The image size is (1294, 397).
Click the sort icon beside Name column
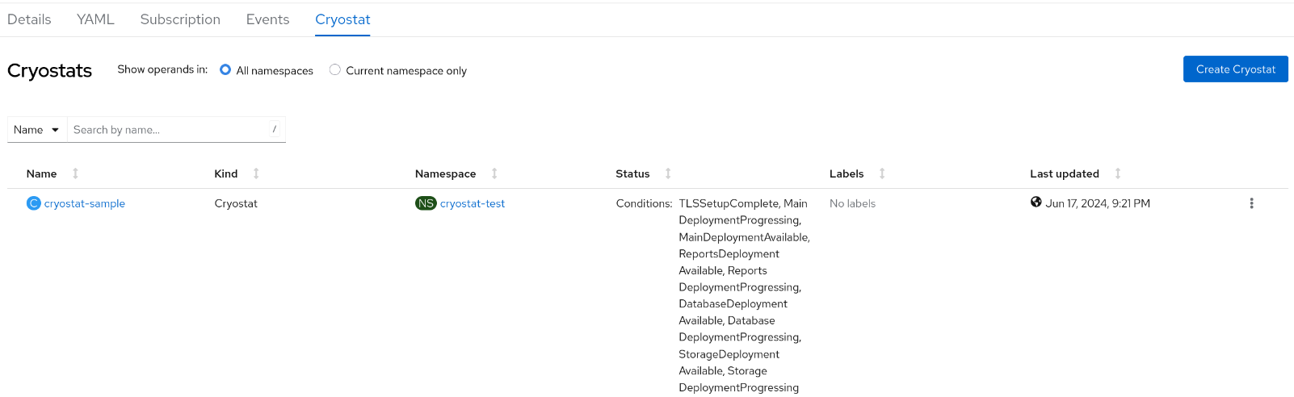(x=75, y=173)
